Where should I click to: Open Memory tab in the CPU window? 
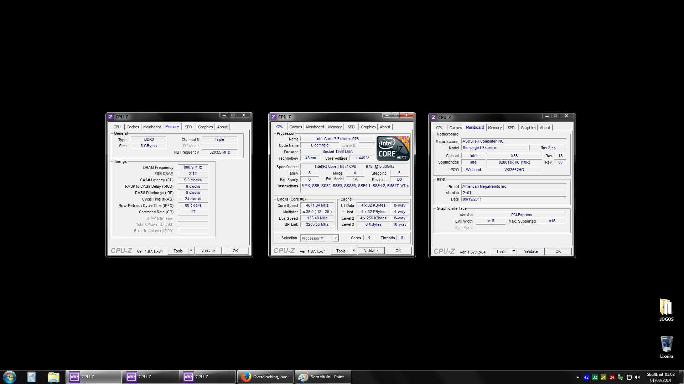[335, 127]
